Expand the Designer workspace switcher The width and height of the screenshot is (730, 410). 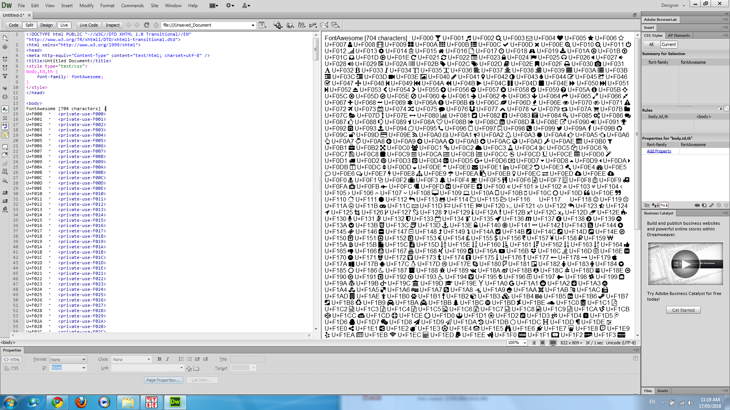672,5
